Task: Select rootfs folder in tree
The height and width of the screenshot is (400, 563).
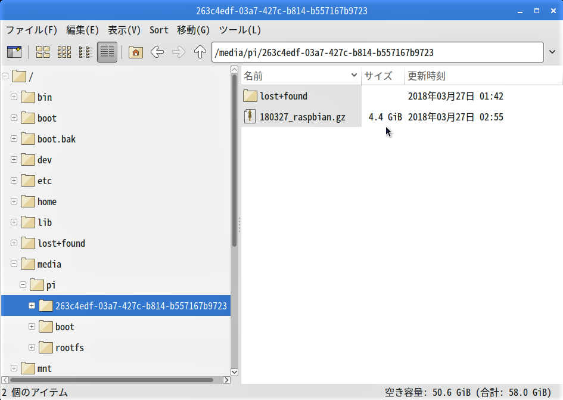Action: pos(61,348)
